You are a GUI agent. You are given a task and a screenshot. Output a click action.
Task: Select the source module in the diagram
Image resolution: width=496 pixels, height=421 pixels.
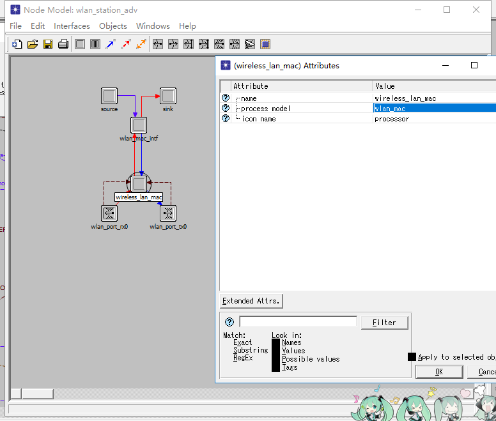pyautogui.click(x=109, y=96)
